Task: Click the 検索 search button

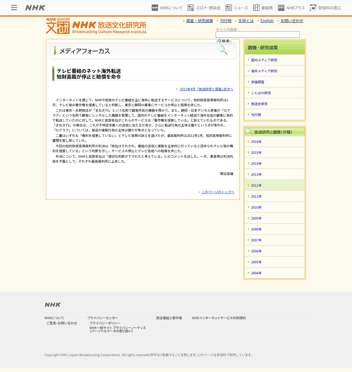Action: tap(224, 41)
